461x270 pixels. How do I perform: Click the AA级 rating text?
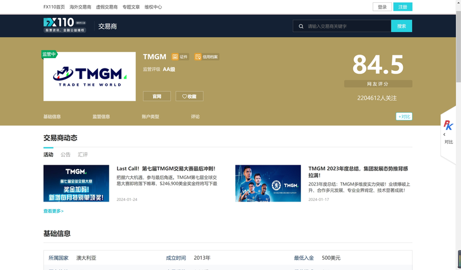(x=169, y=69)
